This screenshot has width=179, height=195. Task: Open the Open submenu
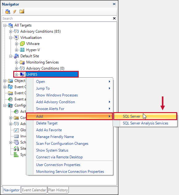click(x=70, y=82)
